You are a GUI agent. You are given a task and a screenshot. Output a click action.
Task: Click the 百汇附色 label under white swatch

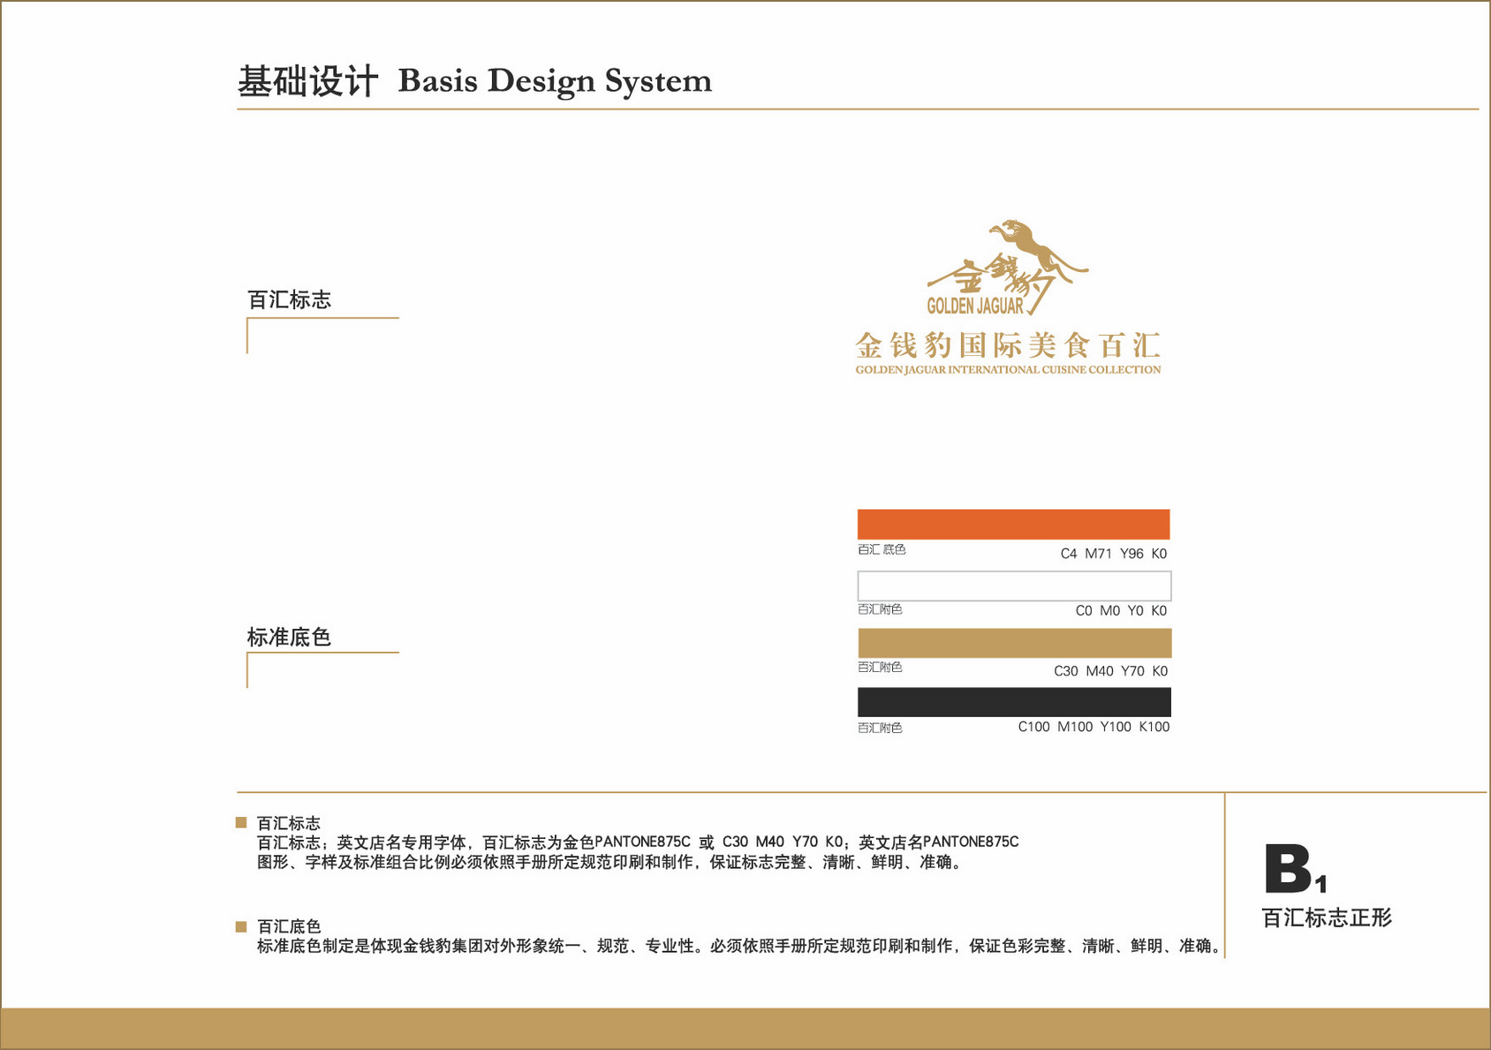pos(880,609)
